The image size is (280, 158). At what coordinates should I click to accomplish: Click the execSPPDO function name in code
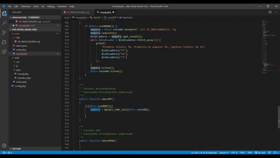tap(108, 141)
